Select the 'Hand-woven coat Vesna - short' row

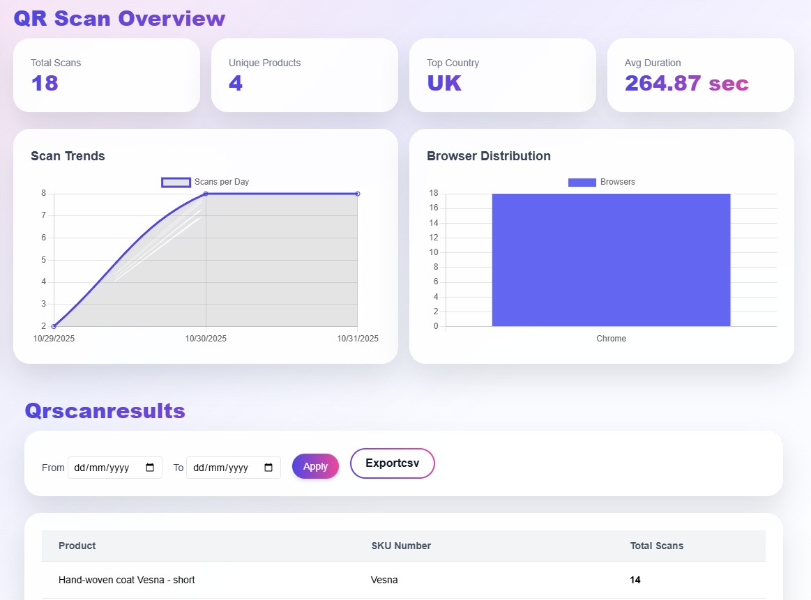tap(279, 580)
